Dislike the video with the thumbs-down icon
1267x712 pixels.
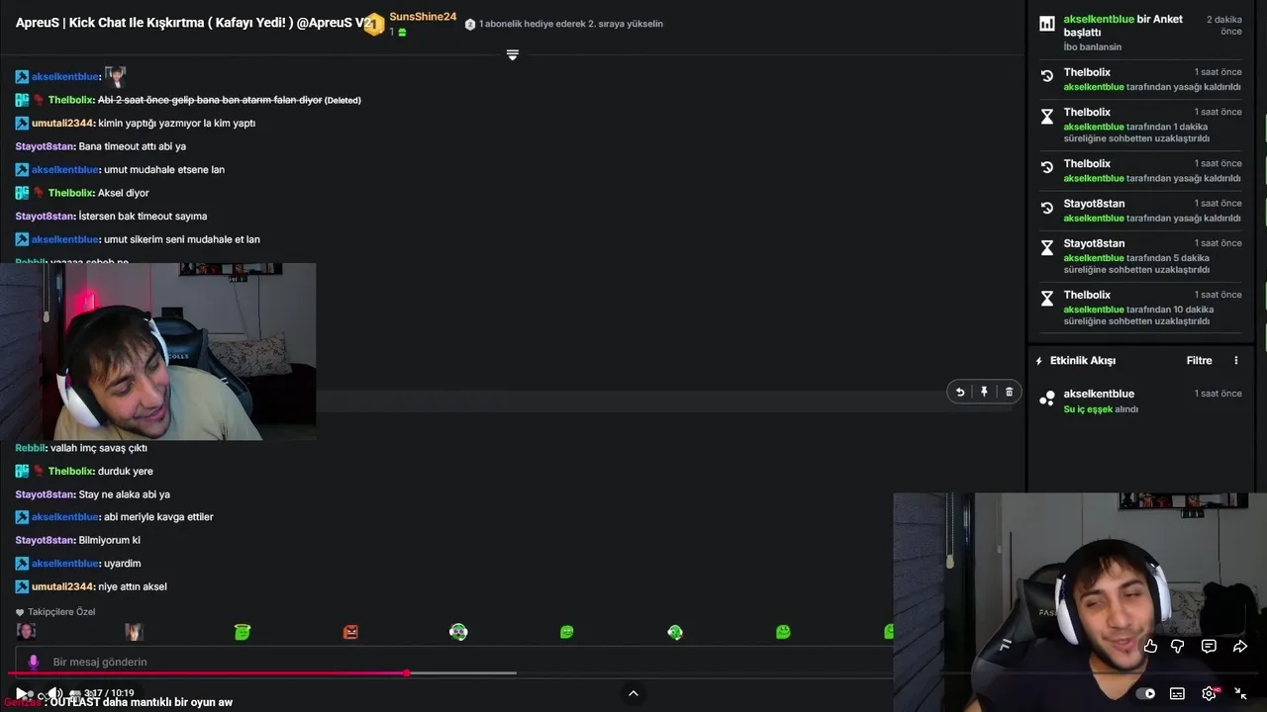point(1178,646)
